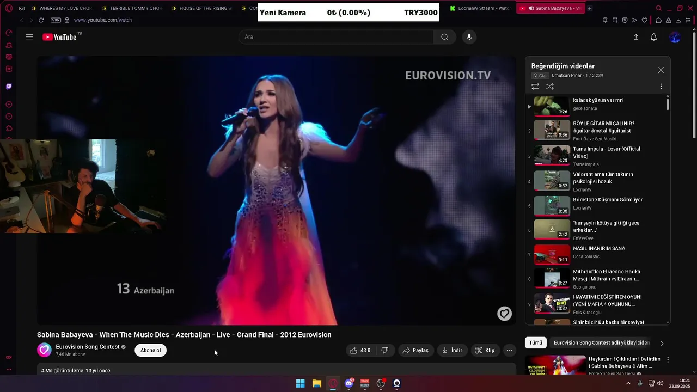Dislike the video

[x=385, y=351]
